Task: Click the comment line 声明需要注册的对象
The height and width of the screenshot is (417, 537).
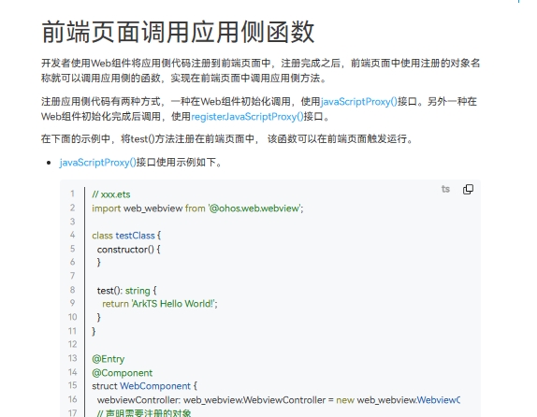Action: [144, 412]
